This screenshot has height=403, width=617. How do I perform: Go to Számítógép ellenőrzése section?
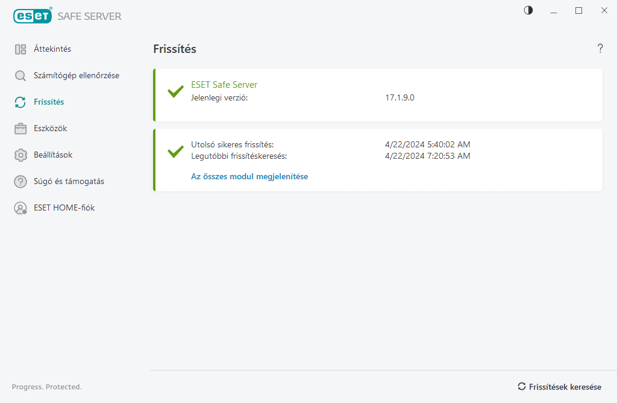point(77,76)
